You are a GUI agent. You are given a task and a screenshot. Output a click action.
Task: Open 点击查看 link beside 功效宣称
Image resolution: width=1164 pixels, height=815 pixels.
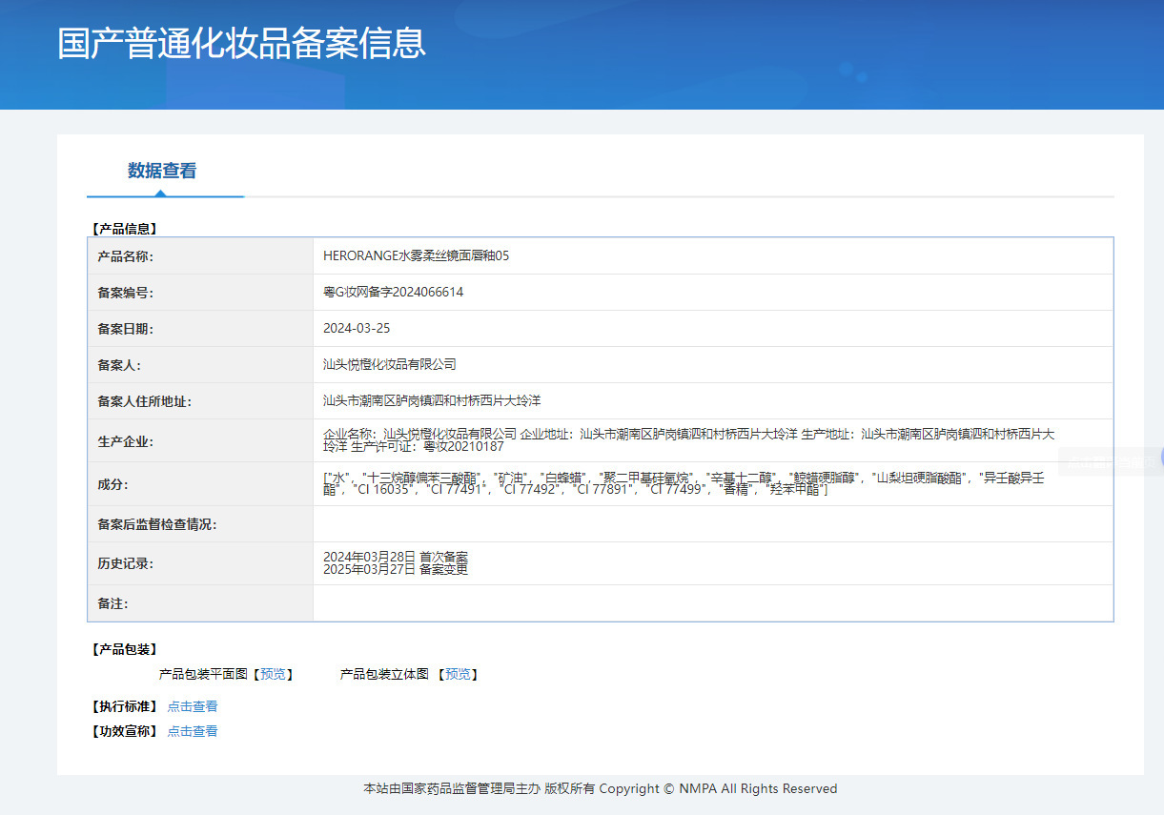(x=193, y=731)
